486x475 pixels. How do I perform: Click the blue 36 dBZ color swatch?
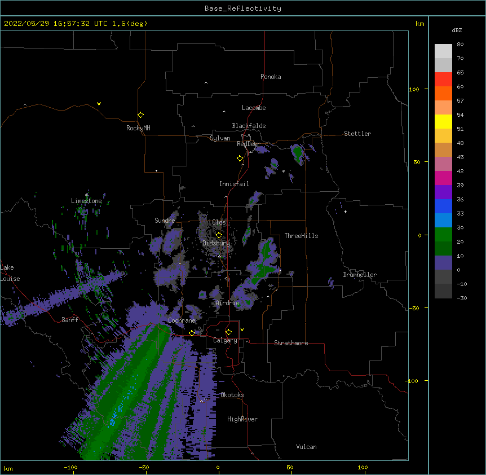(443, 206)
